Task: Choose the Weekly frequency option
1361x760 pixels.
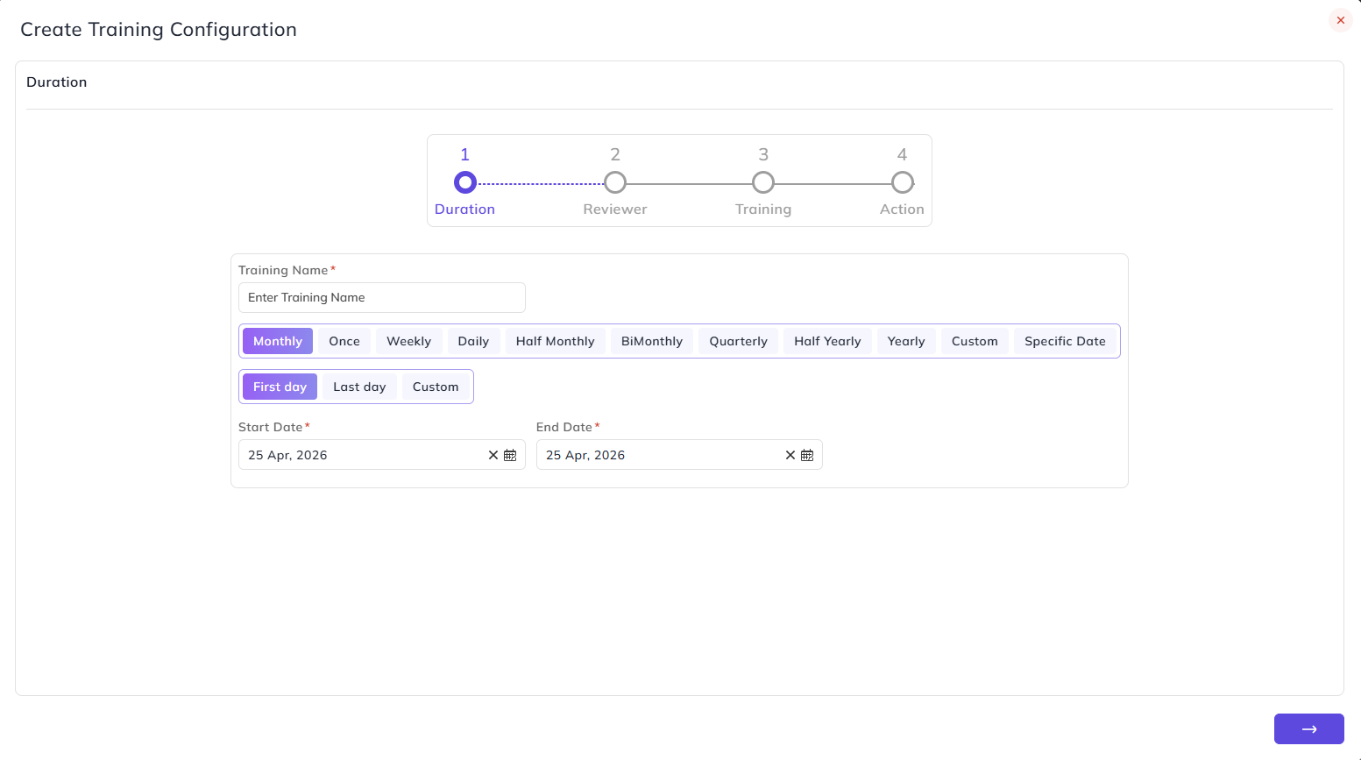Action: click(x=409, y=341)
